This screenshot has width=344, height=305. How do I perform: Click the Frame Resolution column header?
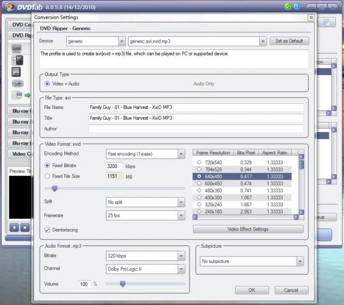(213, 152)
